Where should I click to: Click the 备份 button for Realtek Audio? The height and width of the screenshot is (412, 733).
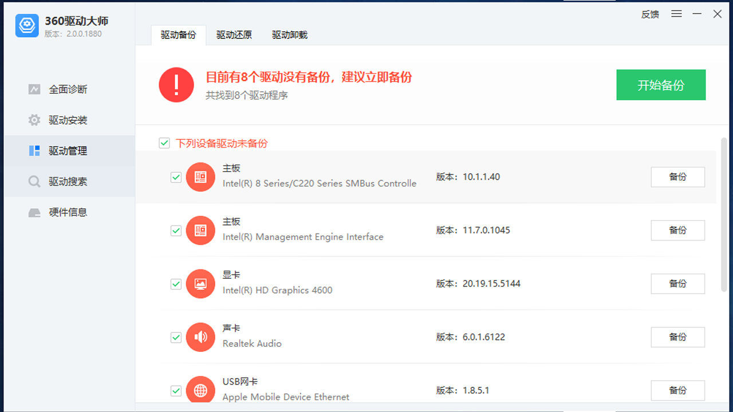pyautogui.click(x=677, y=337)
